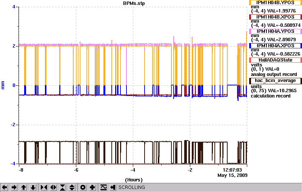Expand the vertical axis using the up-down triangles icon
Screen dimensions: 302x192
click(x=72, y=187)
